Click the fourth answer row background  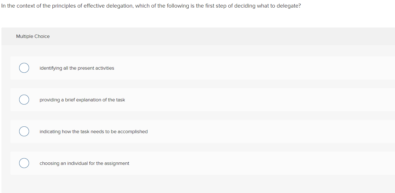197,163
